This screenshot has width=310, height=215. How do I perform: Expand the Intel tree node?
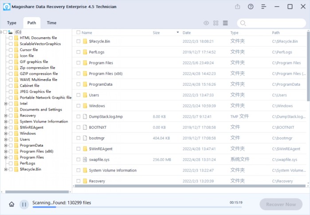tap(6, 104)
